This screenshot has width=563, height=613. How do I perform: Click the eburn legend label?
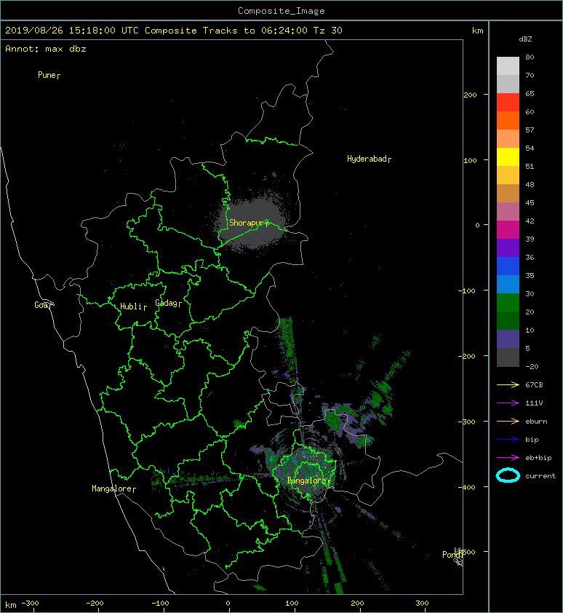[536, 422]
